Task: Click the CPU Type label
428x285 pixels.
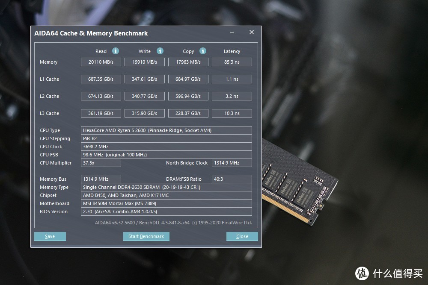Action: pyautogui.click(x=50, y=130)
